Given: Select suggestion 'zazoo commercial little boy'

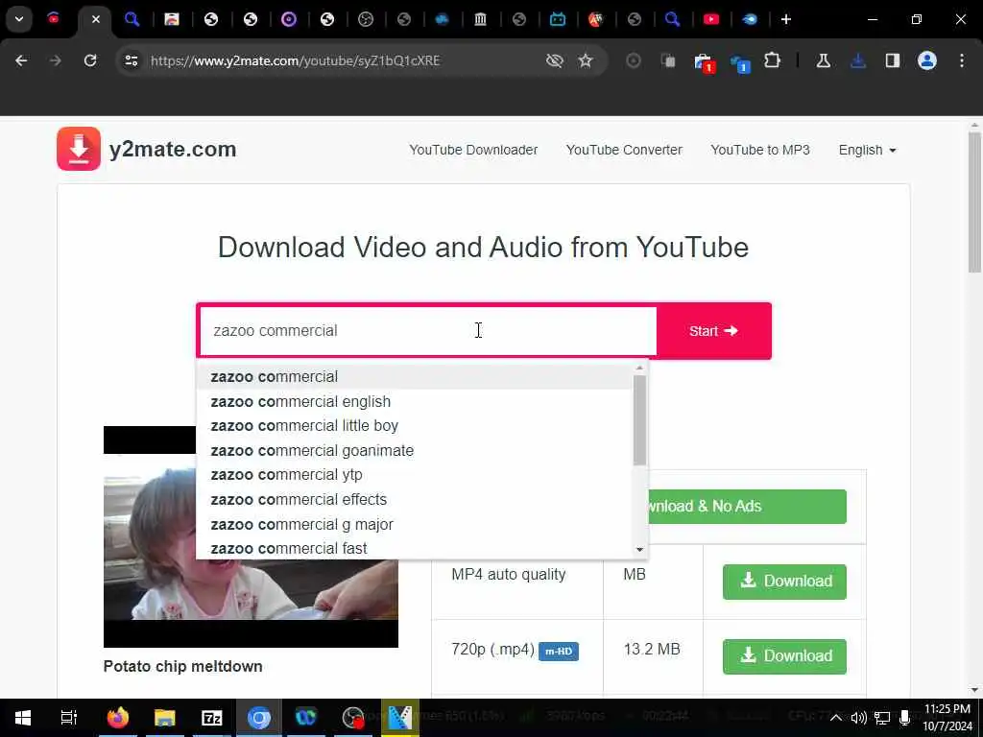Looking at the screenshot, I should 414,426.
